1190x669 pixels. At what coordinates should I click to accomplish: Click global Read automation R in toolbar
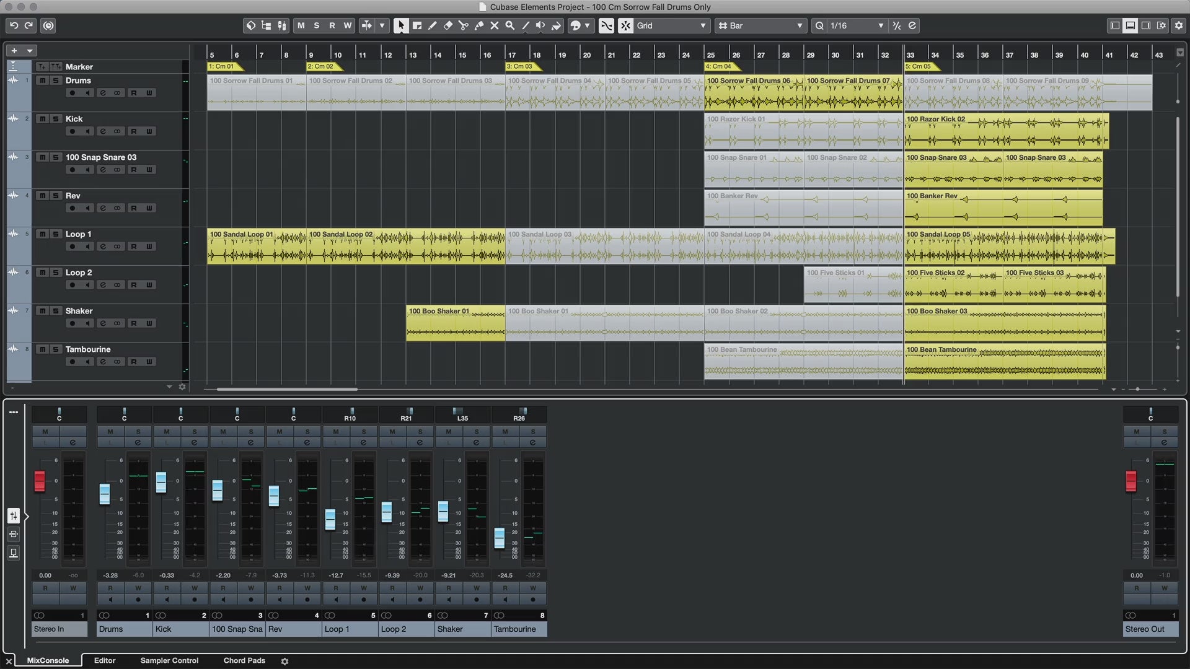332,25
